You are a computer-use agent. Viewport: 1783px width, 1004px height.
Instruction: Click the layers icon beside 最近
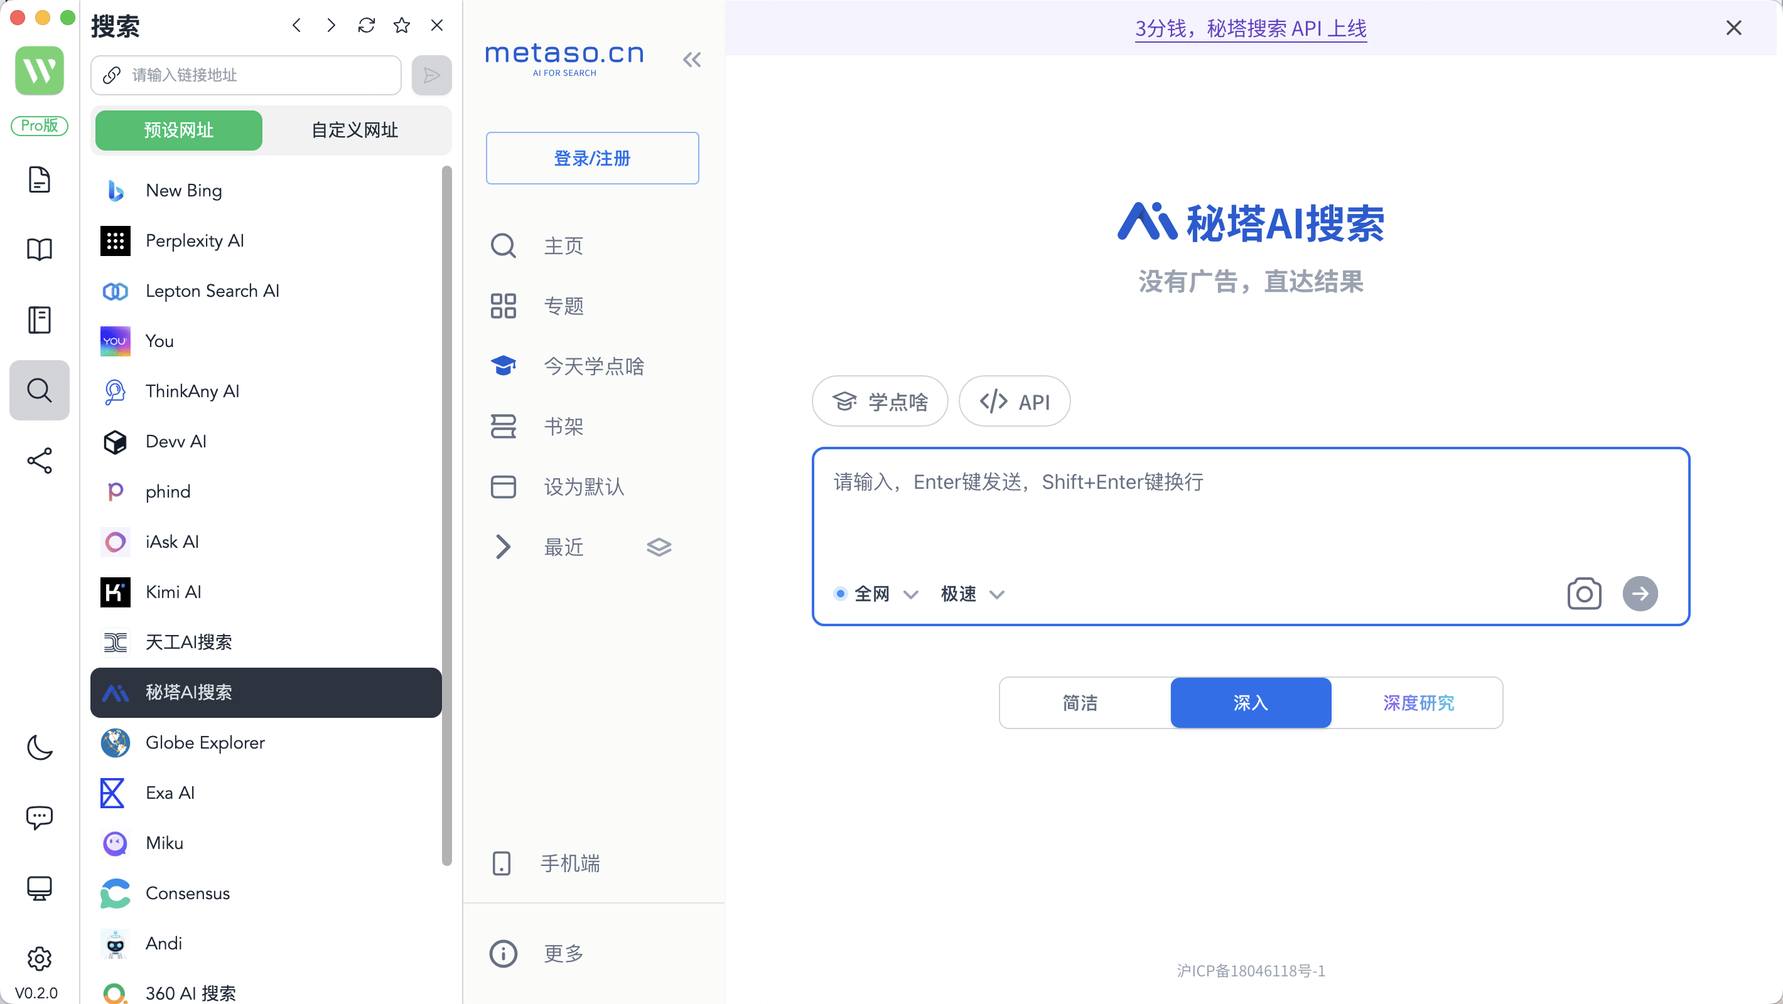coord(659,547)
